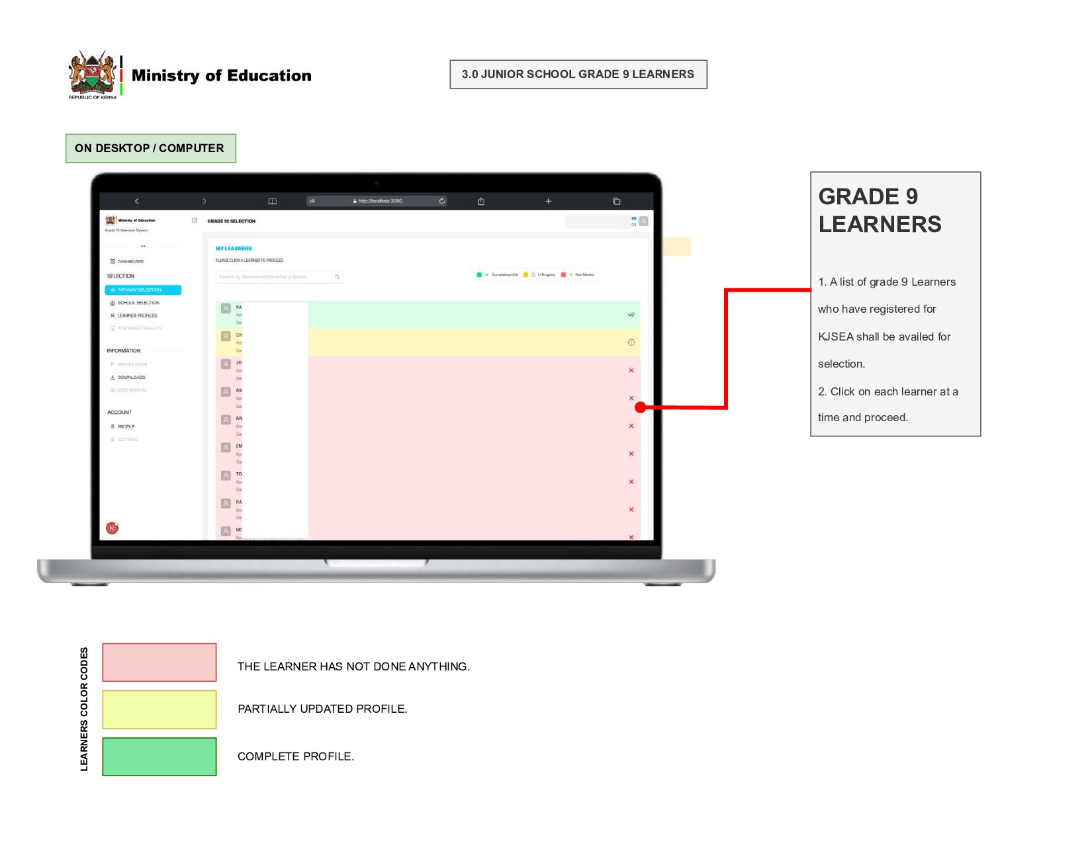Open Learner Profiles in the sidebar
This screenshot has width=1092, height=843.
pyautogui.click(x=134, y=315)
